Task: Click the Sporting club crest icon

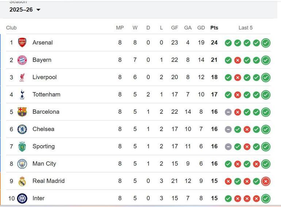Action: 22,147
